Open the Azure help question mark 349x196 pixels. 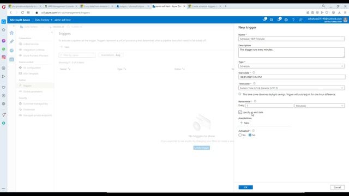pyautogui.click(x=293, y=20)
